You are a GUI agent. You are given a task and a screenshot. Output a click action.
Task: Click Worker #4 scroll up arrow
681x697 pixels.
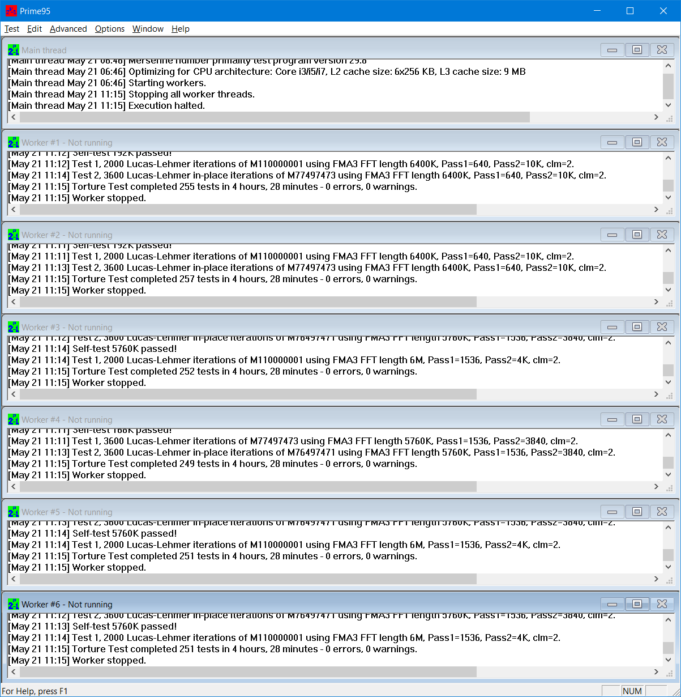(x=669, y=435)
